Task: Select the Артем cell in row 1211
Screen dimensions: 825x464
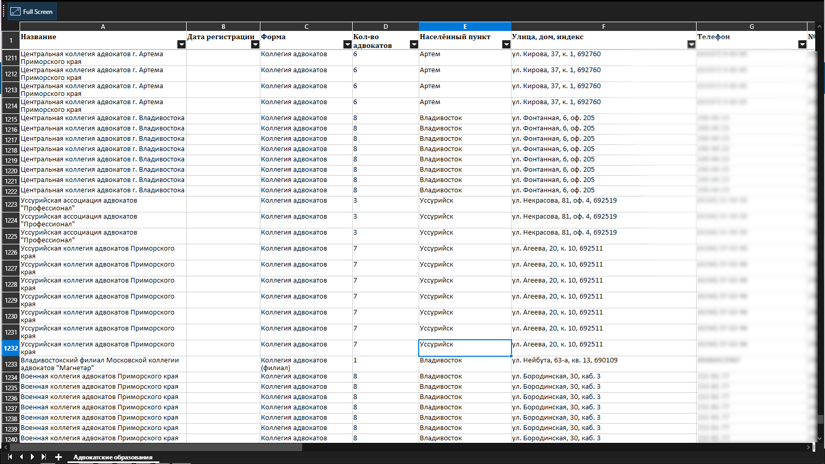Action: click(465, 58)
